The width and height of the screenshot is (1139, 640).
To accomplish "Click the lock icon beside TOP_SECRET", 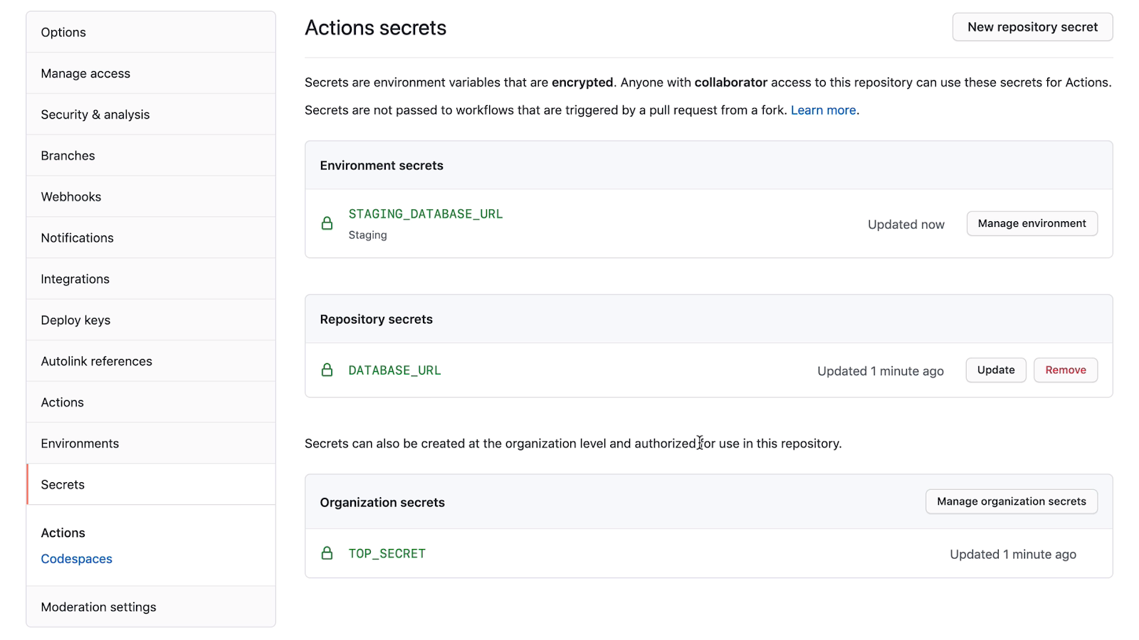I will point(327,553).
